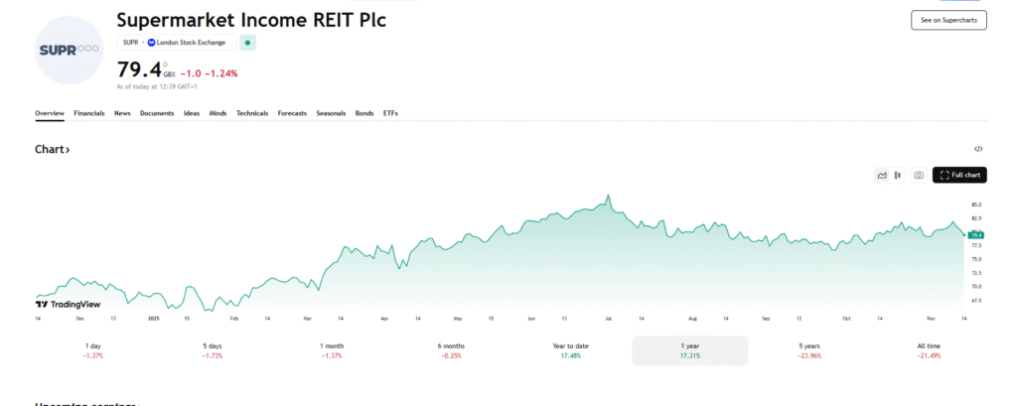Switch chart to candlestick style

[x=897, y=176]
